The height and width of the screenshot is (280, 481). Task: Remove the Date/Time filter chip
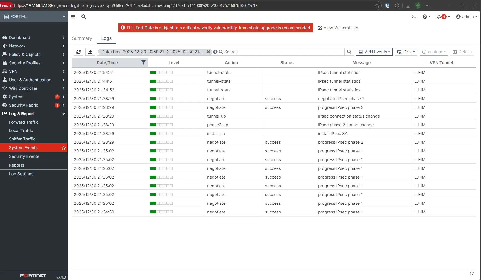(209, 52)
